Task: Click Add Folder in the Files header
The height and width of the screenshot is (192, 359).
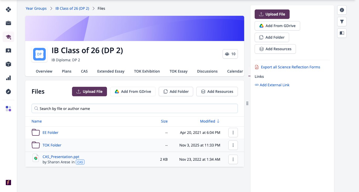Action: click(176, 92)
